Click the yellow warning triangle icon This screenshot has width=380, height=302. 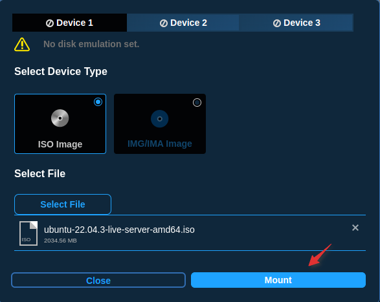coord(22,45)
